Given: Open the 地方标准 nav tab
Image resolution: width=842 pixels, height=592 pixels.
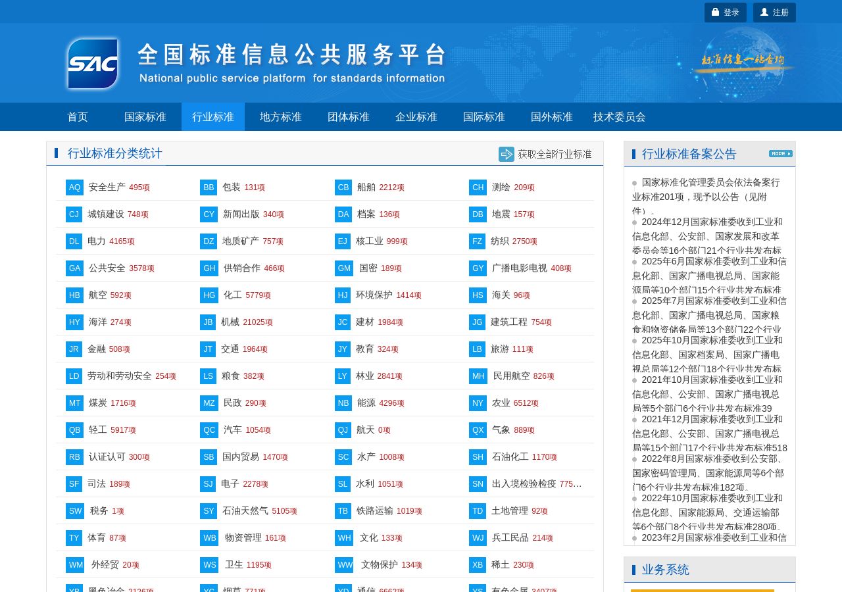Looking at the screenshot, I should tap(281, 117).
